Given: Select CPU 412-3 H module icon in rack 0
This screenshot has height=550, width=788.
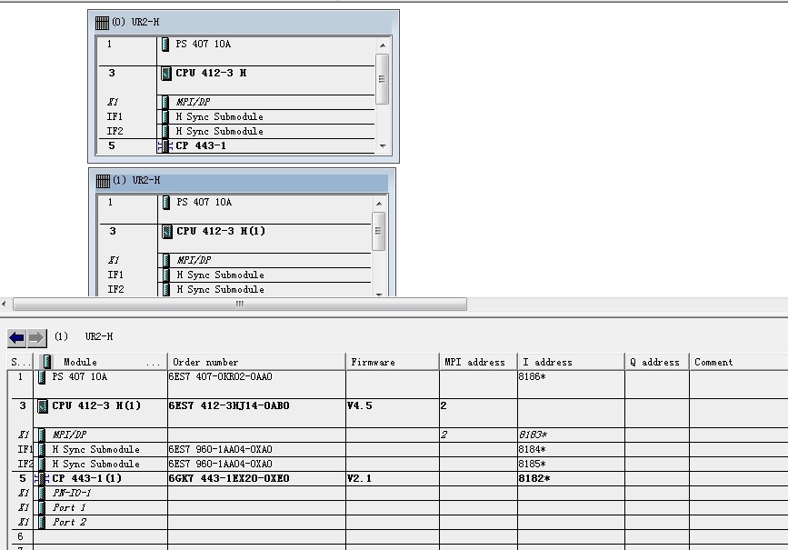Looking at the screenshot, I should pos(166,73).
